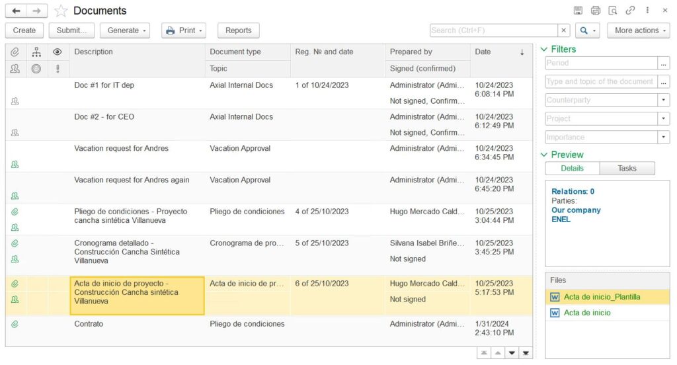This screenshot has height=365, width=677.
Task: Open the Acta de inicio_Plantilla file
Action: [602, 297]
